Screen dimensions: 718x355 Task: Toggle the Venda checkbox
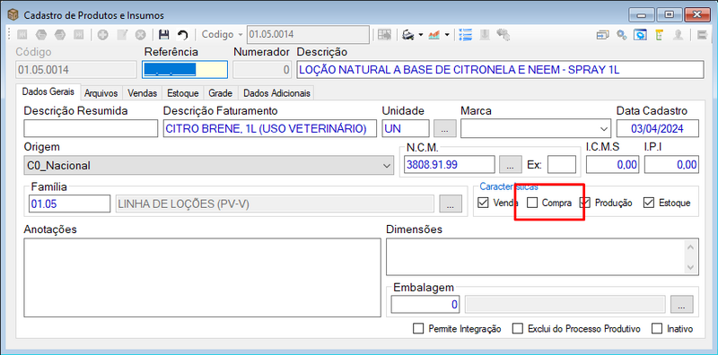483,203
